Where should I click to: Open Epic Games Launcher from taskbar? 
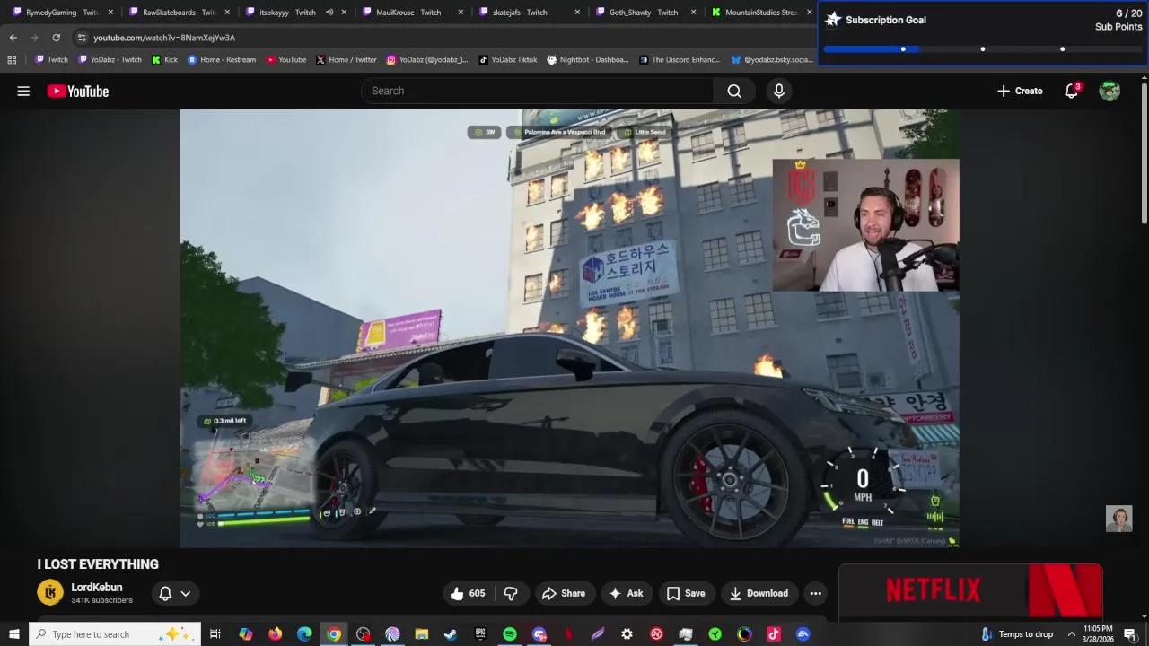tap(480, 634)
